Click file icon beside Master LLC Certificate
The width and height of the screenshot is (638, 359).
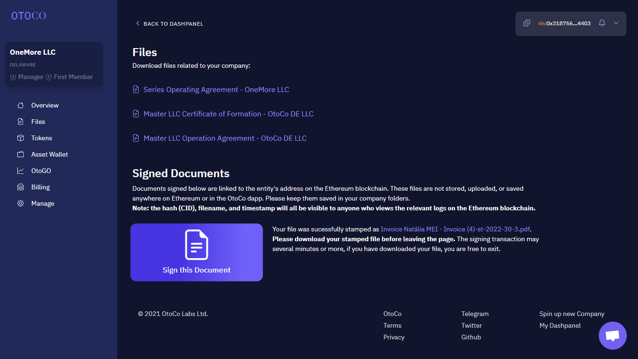click(136, 114)
